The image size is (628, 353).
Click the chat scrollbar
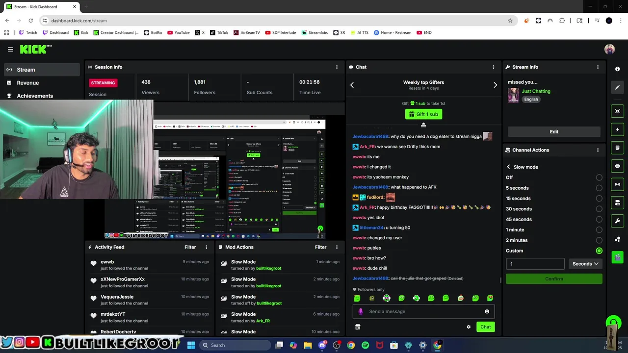[500, 280]
